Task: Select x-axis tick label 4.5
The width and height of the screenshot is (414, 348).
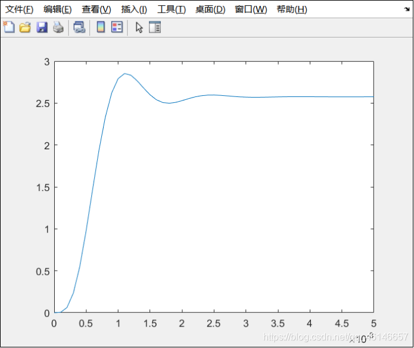Action: click(342, 324)
